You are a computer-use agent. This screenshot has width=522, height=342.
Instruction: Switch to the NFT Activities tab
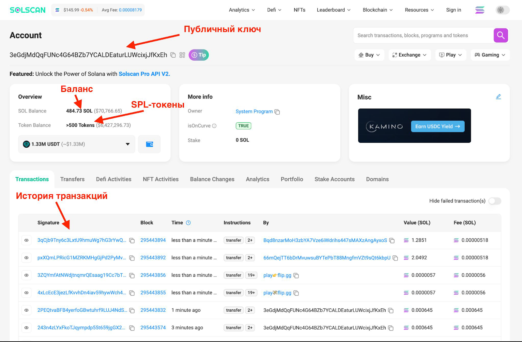[x=161, y=179]
